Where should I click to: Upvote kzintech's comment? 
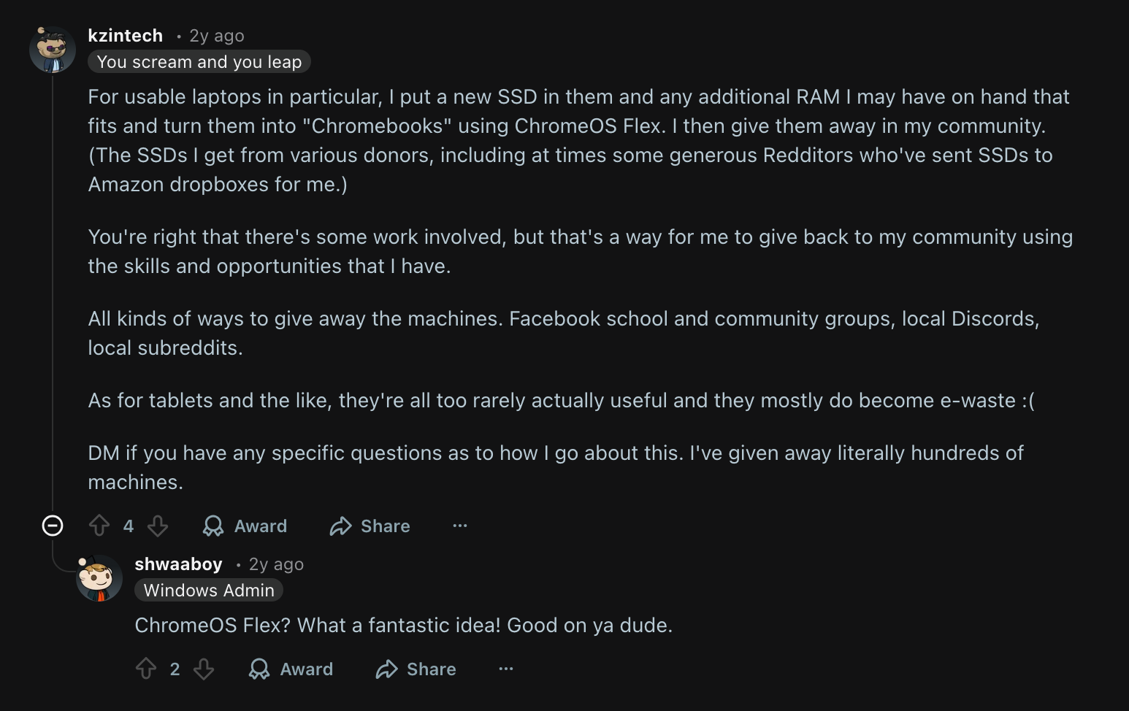99,526
